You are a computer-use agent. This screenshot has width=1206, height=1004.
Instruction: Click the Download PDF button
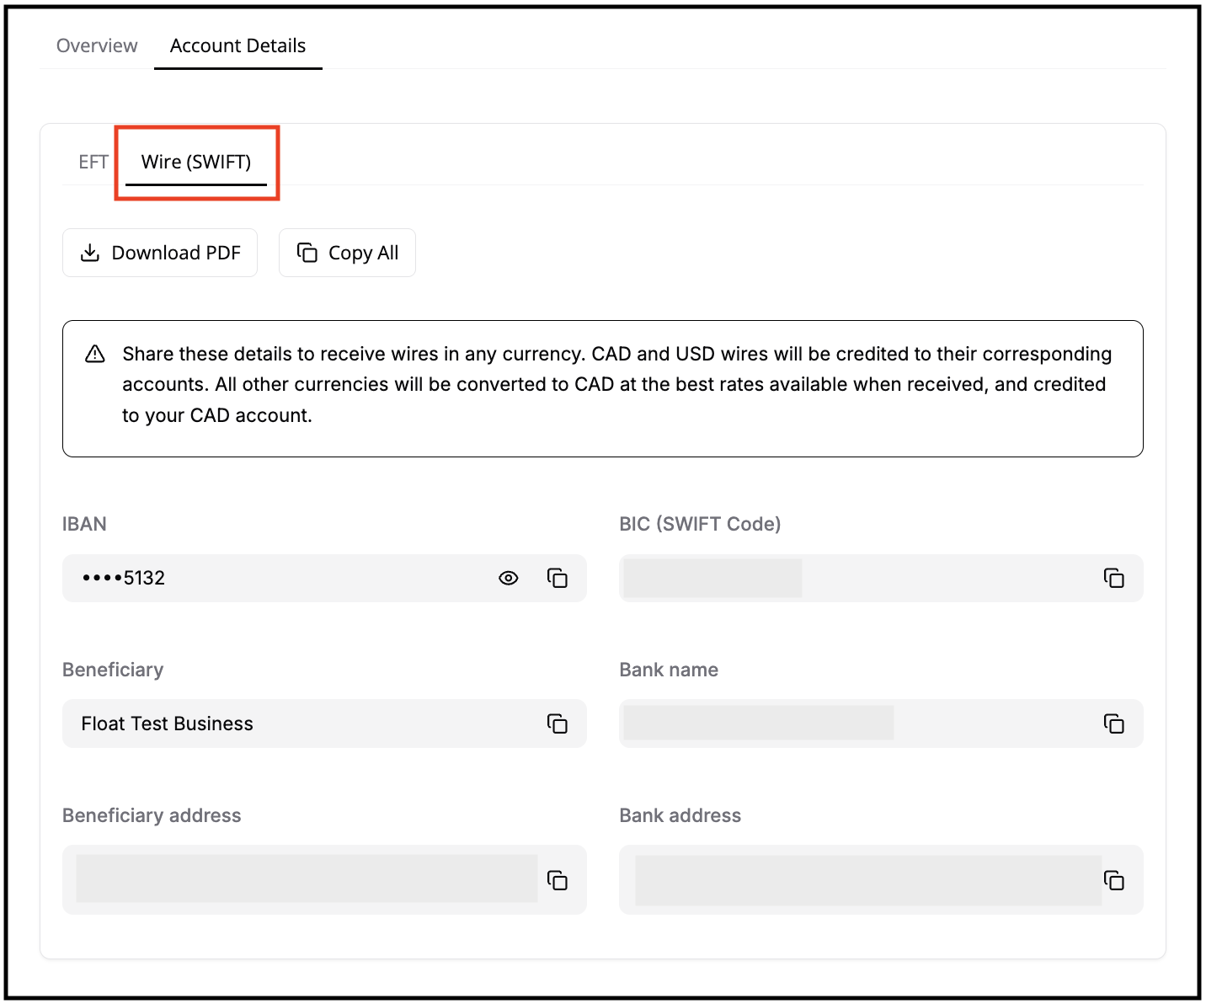tap(160, 253)
